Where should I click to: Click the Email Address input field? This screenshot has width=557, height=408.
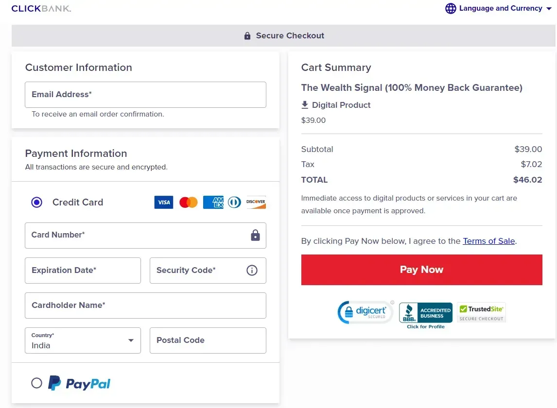pos(145,95)
